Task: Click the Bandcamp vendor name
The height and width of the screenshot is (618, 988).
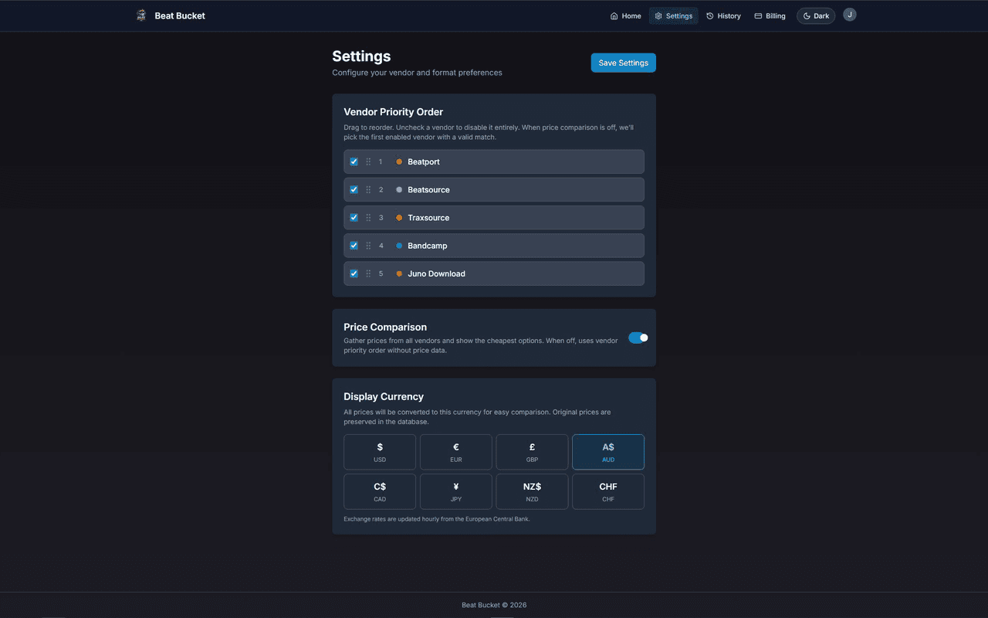Action: click(428, 246)
